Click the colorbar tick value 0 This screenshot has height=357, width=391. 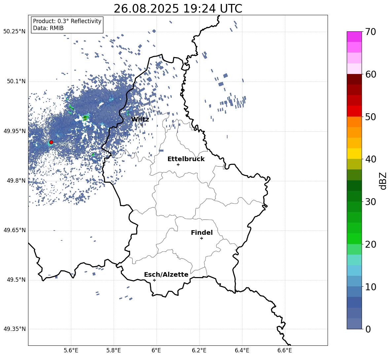(368, 329)
